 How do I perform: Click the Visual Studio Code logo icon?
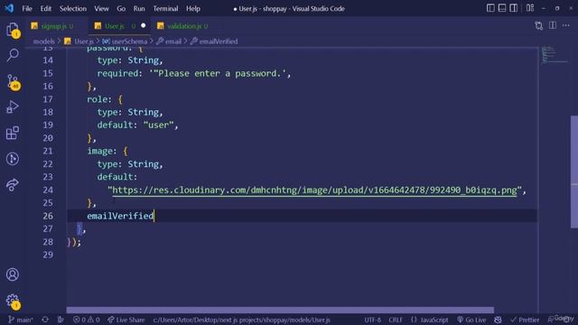(x=9, y=8)
